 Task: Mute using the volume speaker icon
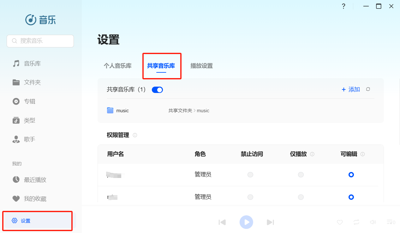pyautogui.click(x=373, y=222)
